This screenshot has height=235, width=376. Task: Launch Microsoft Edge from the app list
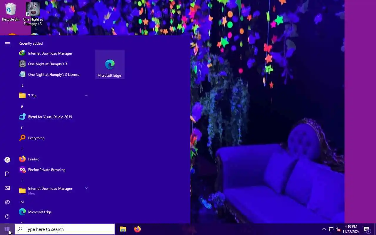click(53, 212)
